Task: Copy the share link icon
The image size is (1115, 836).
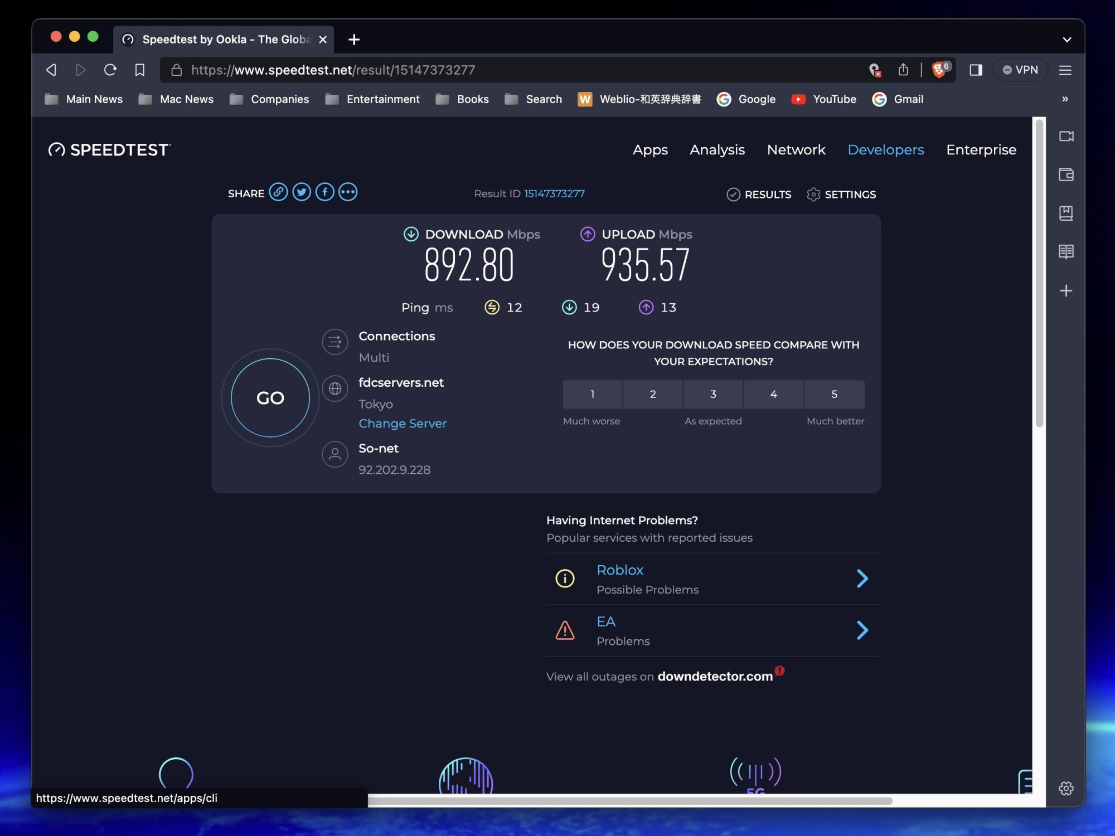Action: (278, 192)
